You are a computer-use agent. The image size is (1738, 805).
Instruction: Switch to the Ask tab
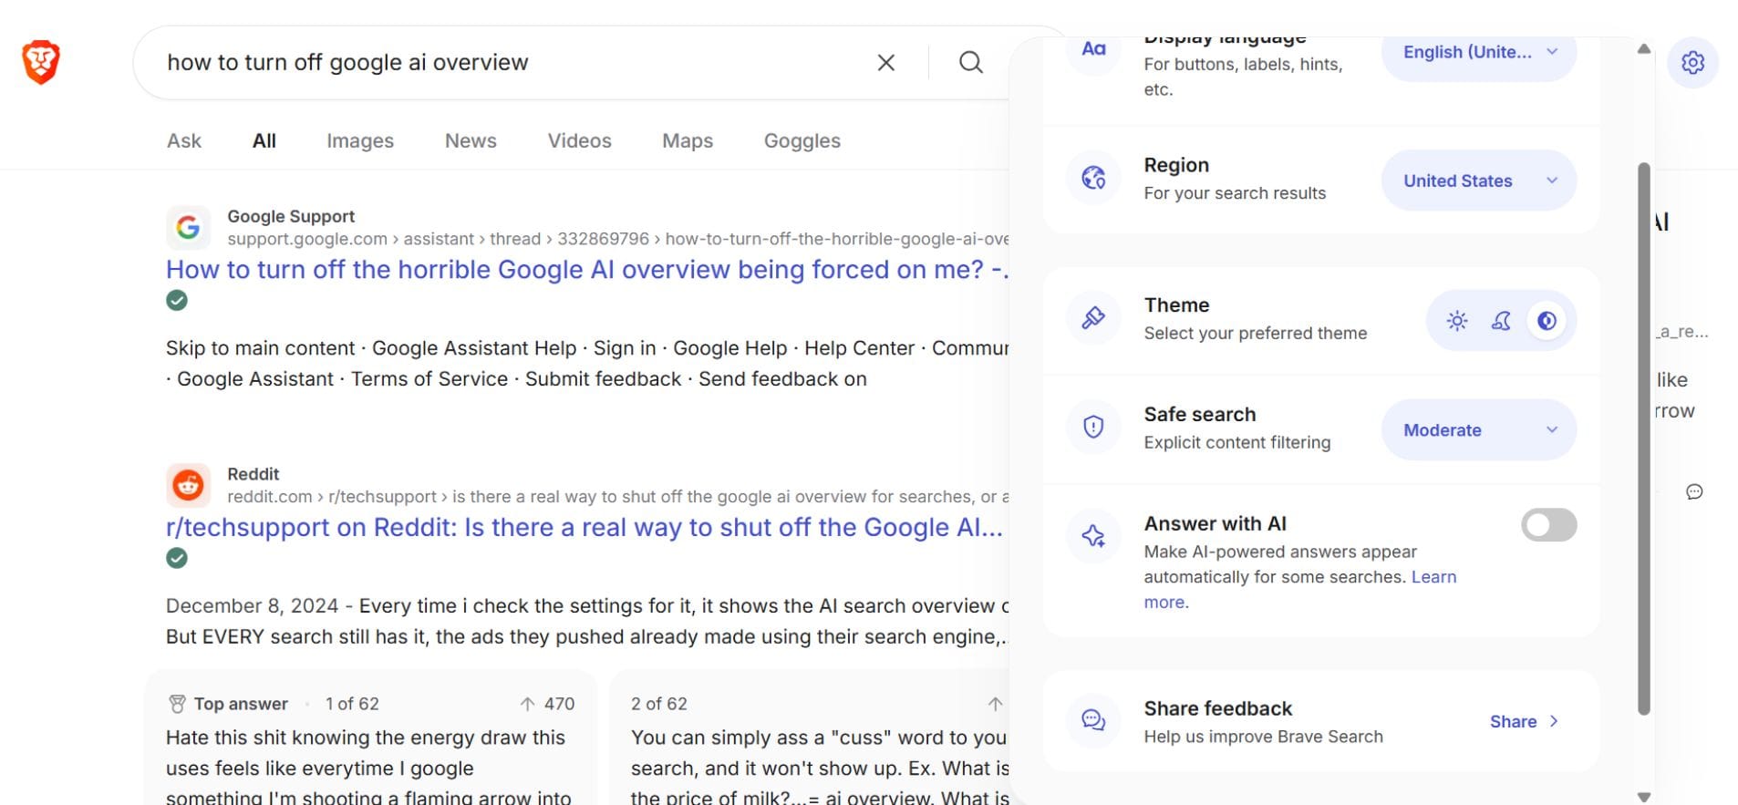click(184, 140)
